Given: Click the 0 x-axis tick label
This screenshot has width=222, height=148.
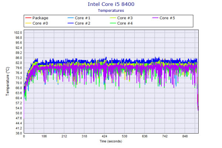Looking at the screenshot, I should click(x=24, y=136).
